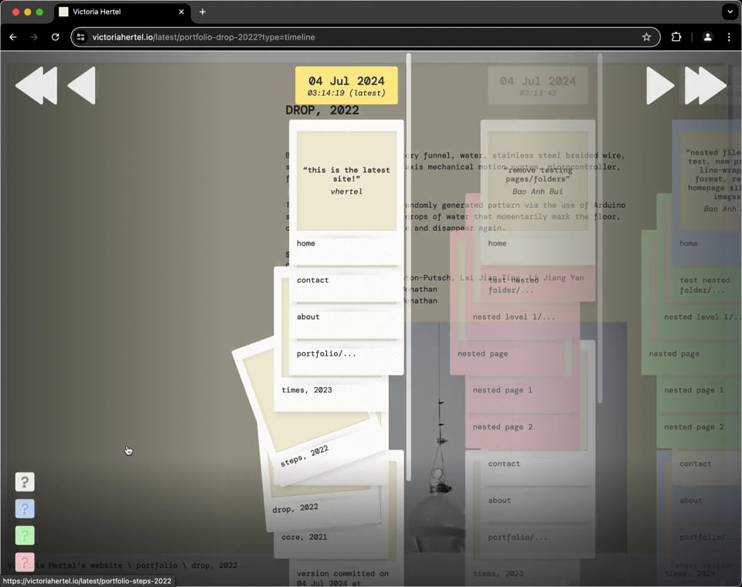This screenshot has height=587, width=742.
Task: Select the Victoria Hertel tab
Action: (122, 12)
